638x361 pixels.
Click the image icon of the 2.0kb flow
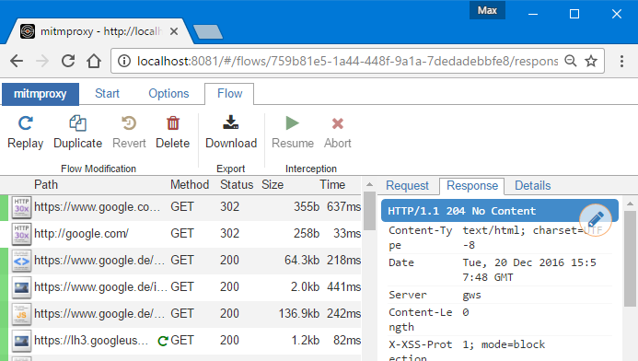21,287
